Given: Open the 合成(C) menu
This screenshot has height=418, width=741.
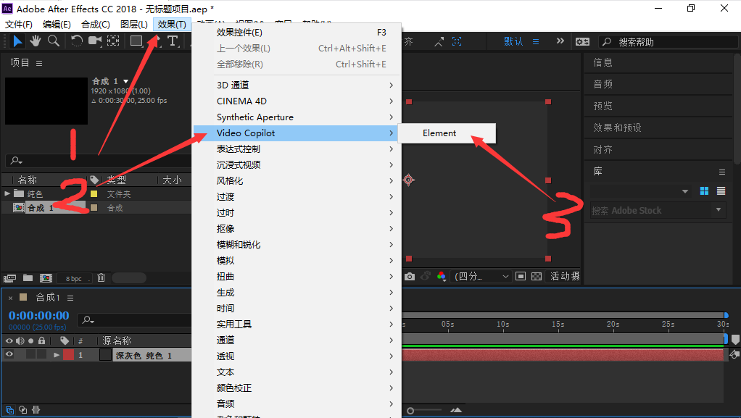Looking at the screenshot, I should (x=96, y=24).
